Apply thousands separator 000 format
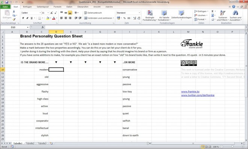Viewport: 248px width, 149px height. point(129,18)
